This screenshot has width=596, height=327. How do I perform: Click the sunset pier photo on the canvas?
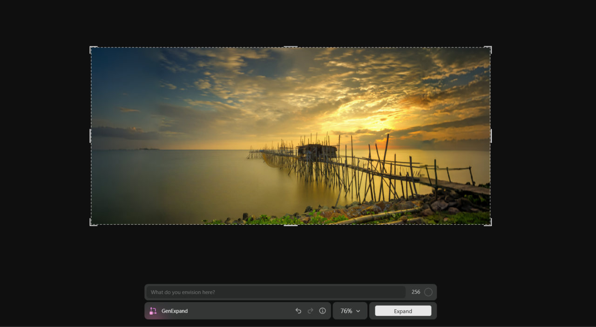291,136
